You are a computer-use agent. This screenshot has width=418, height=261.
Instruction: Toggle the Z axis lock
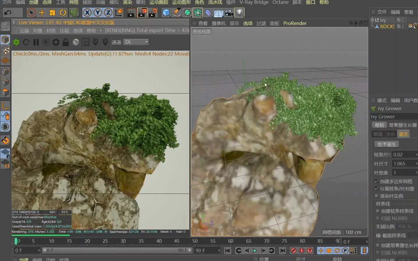point(108,12)
